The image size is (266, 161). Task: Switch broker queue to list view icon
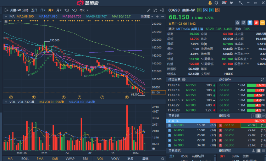click(x=258, y=151)
